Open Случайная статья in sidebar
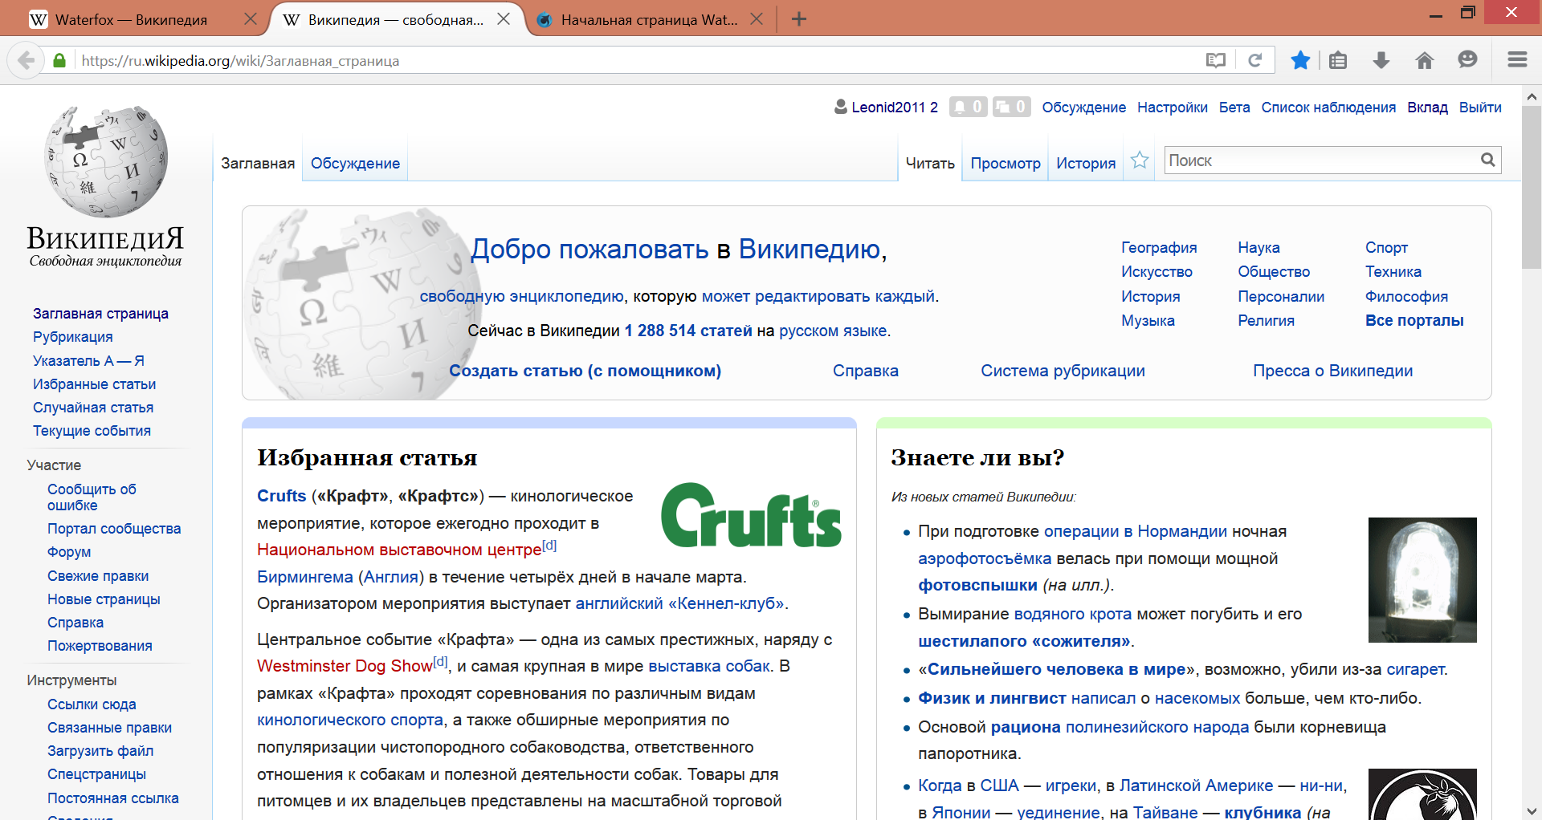 [x=93, y=408]
